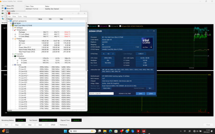The width and height of the screenshot is (215, 134).
Task: Uncheck the Stress FPU checkbox
Action: [x=6, y=8]
